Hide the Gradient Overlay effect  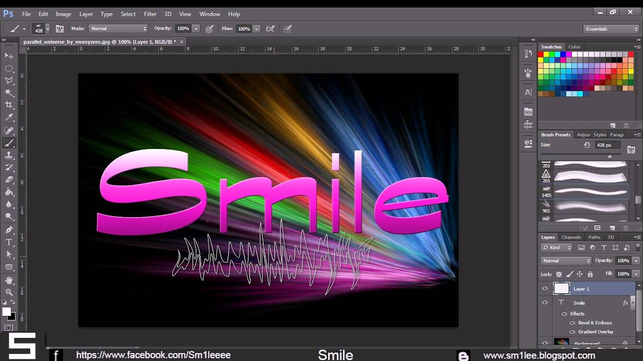[x=573, y=332]
